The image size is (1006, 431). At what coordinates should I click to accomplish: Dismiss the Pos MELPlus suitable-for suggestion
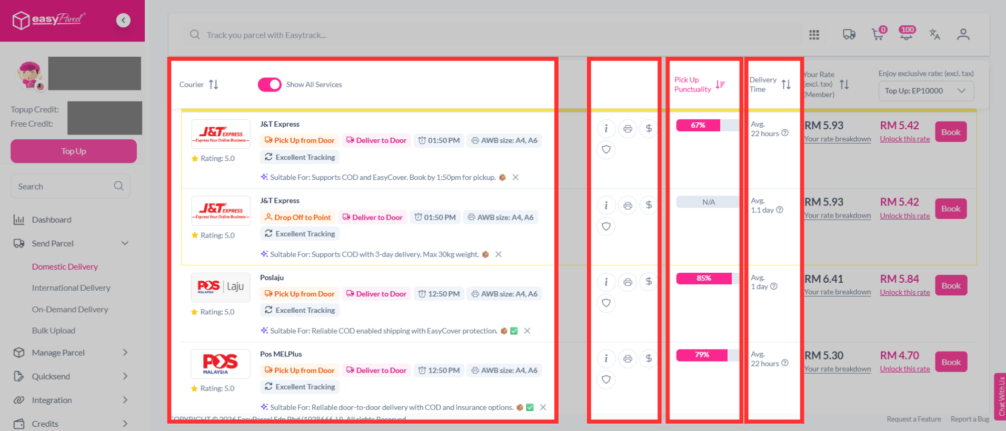543,407
